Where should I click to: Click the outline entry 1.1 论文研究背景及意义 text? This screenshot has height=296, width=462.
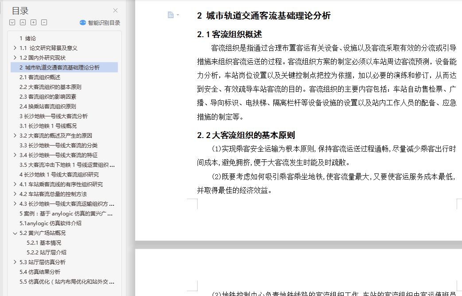pos(48,48)
